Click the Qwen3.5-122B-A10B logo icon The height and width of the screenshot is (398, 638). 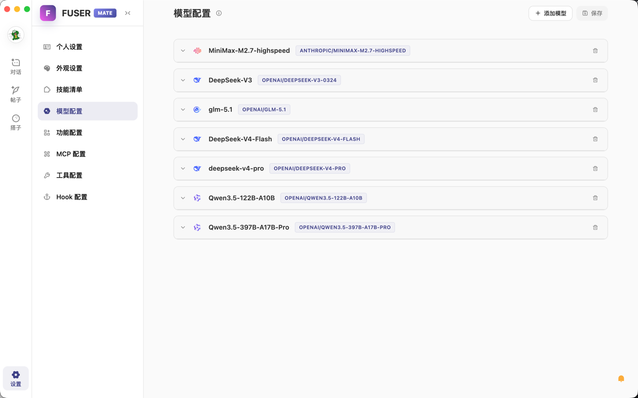click(197, 198)
